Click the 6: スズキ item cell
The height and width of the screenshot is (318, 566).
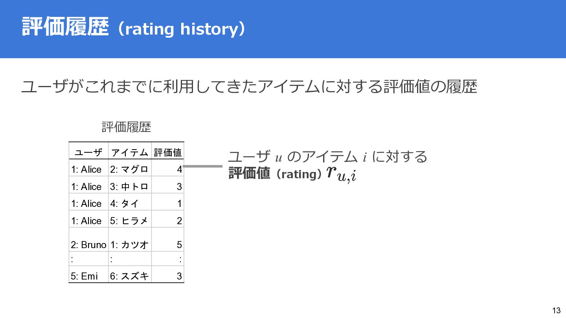pos(129,276)
